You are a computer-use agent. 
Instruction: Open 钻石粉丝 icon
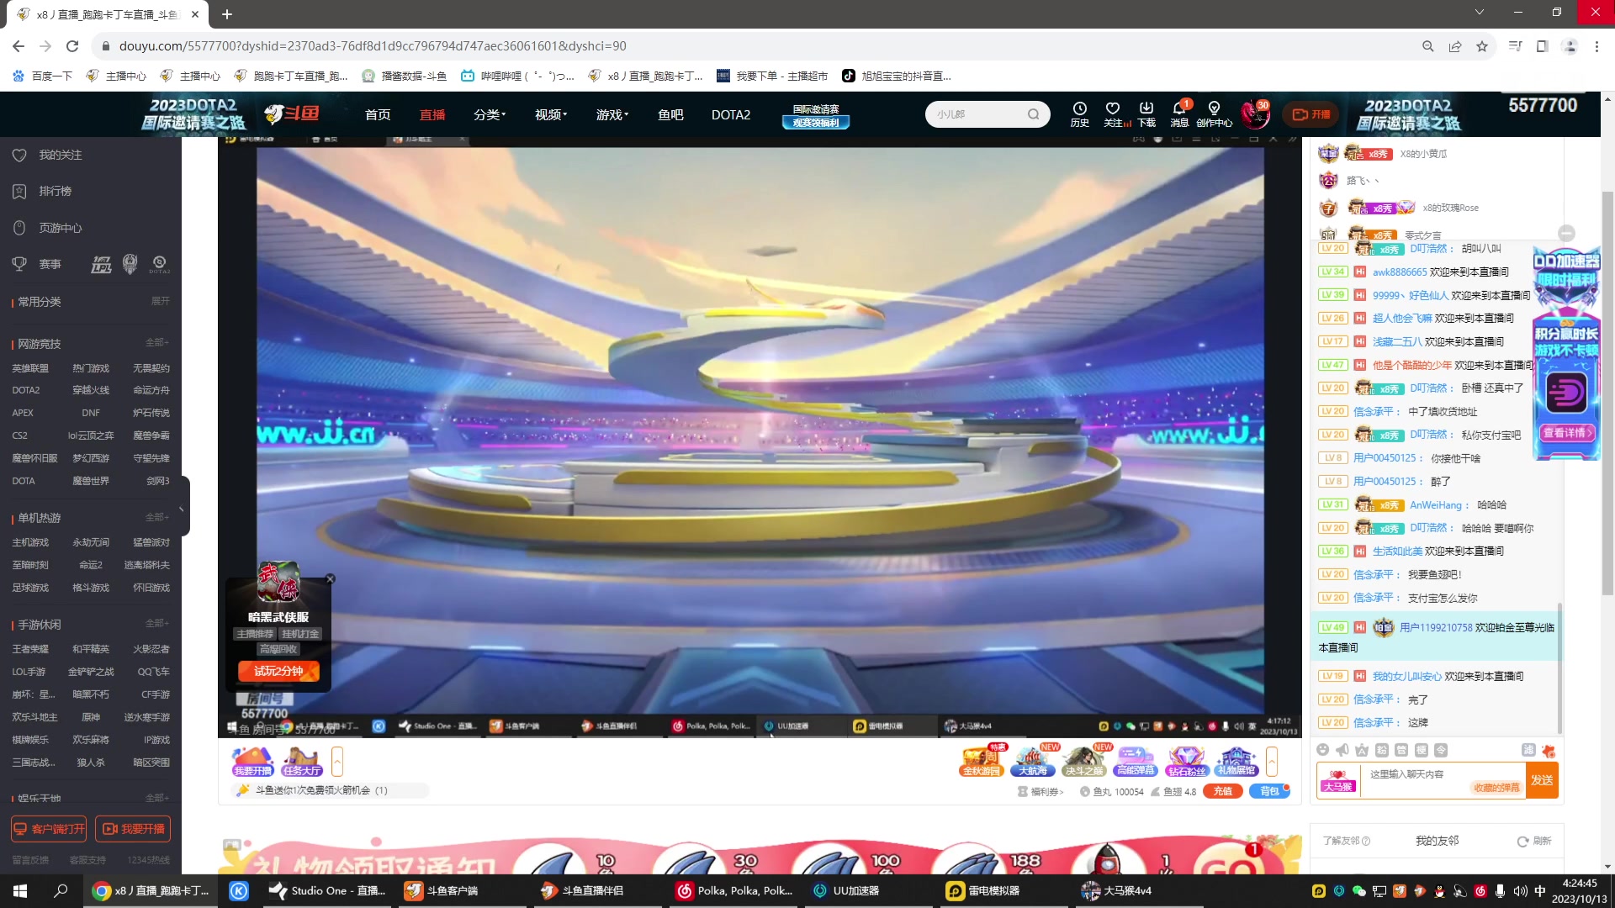tap(1186, 761)
